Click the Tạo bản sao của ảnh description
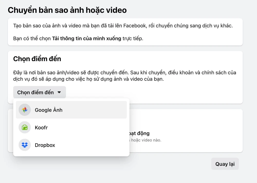The width and height of the screenshot is (257, 183). point(123,26)
